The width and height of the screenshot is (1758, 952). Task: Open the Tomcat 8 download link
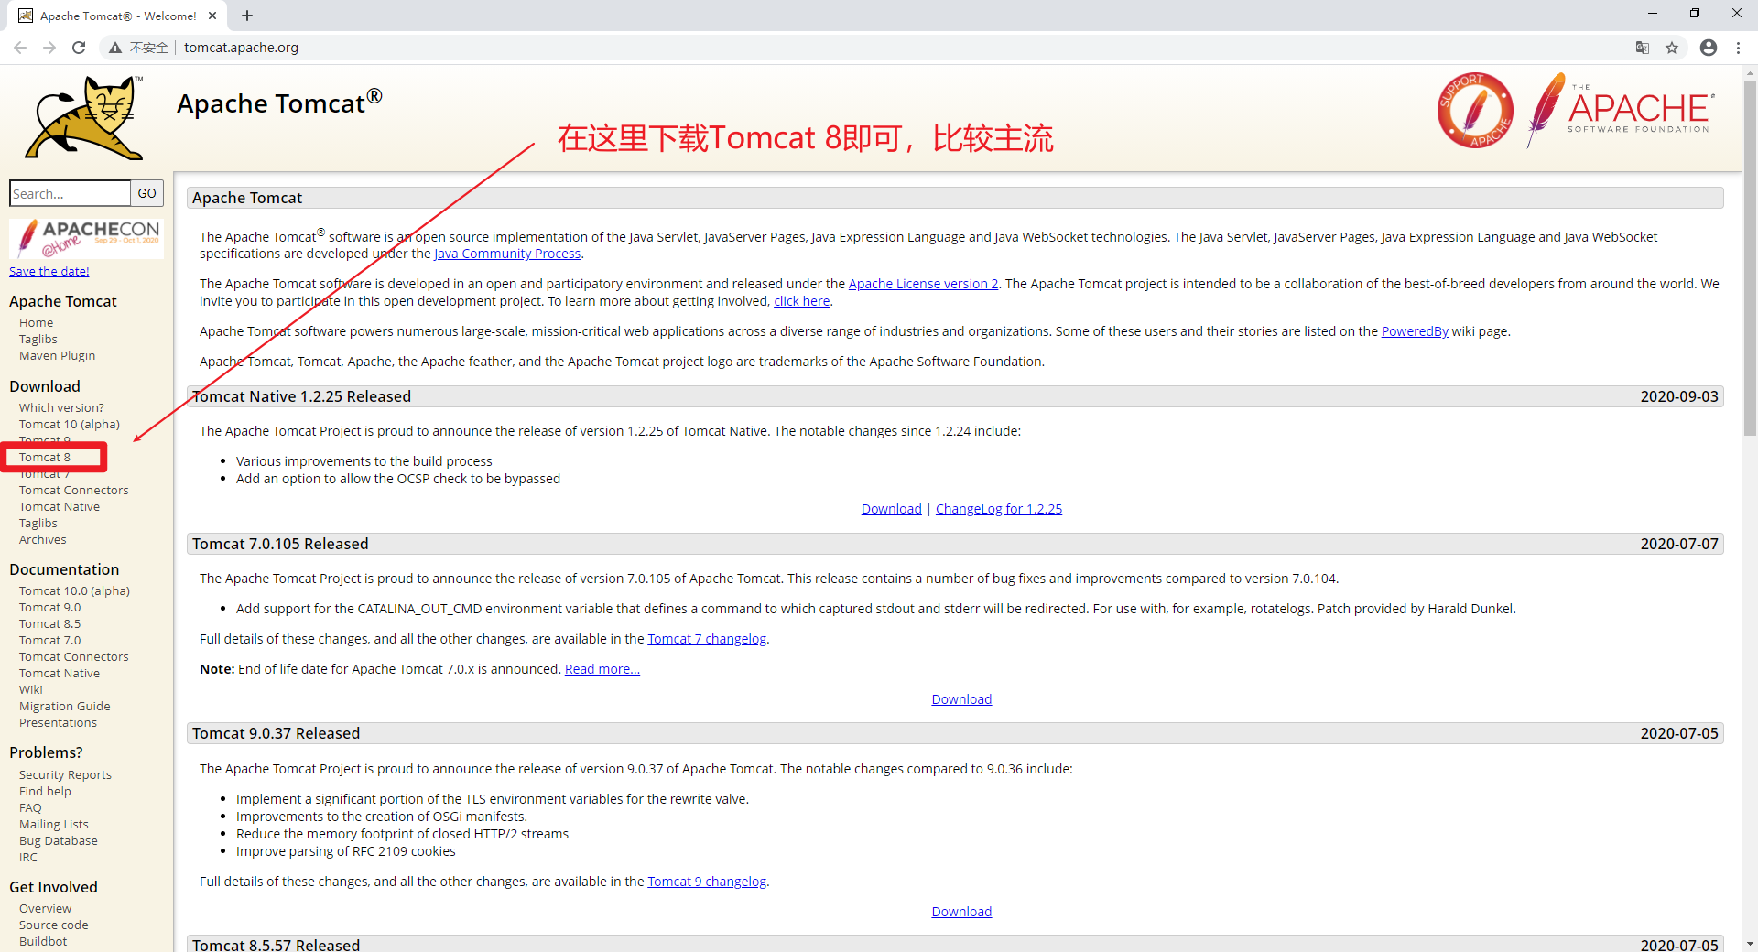click(45, 457)
